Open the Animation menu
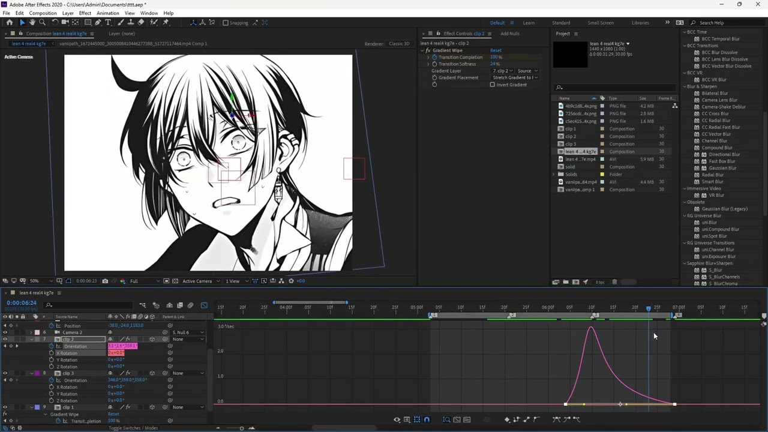The image size is (768, 432). pos(108,13)
